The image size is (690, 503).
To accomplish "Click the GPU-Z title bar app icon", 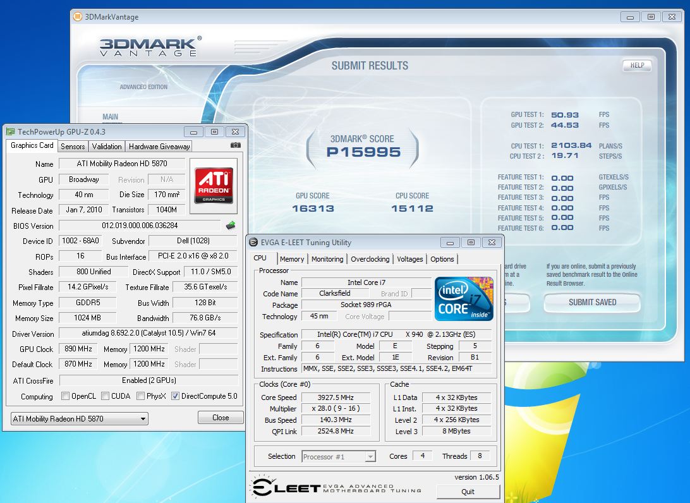I will [x=11, y=131].
